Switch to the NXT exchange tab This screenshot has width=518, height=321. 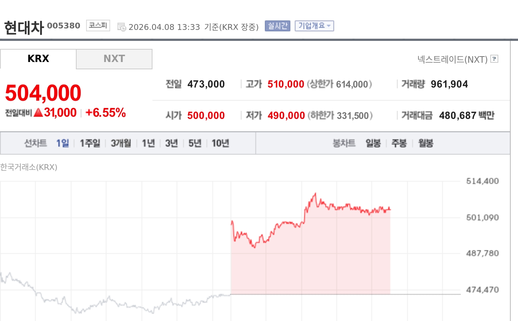pyautogui.click(x=114, y=59)
